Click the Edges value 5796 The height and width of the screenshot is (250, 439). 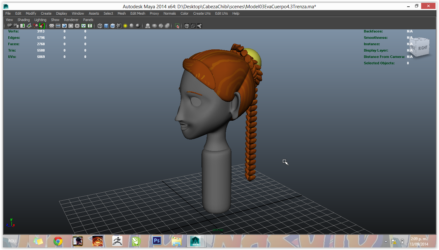pos(41,38)
